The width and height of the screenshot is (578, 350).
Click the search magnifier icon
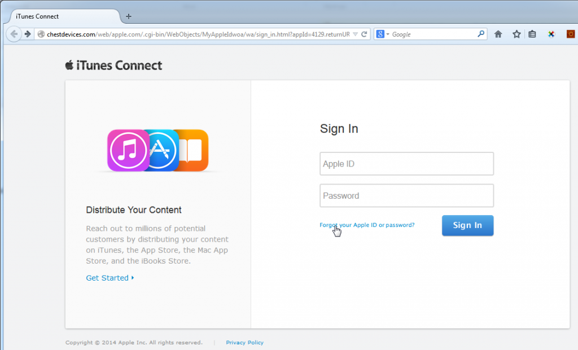point(481,34)
